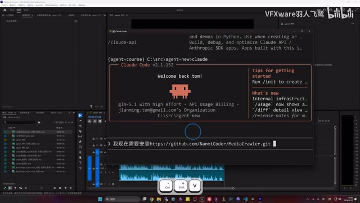
Task: Toggle lock on the bottom audio track
Action: (93, 184)
